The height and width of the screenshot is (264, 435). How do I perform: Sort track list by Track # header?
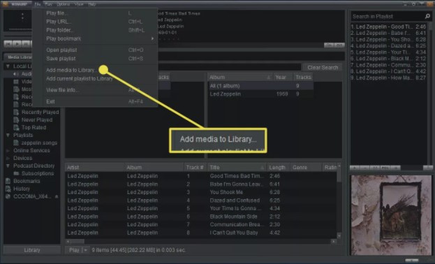195,168
